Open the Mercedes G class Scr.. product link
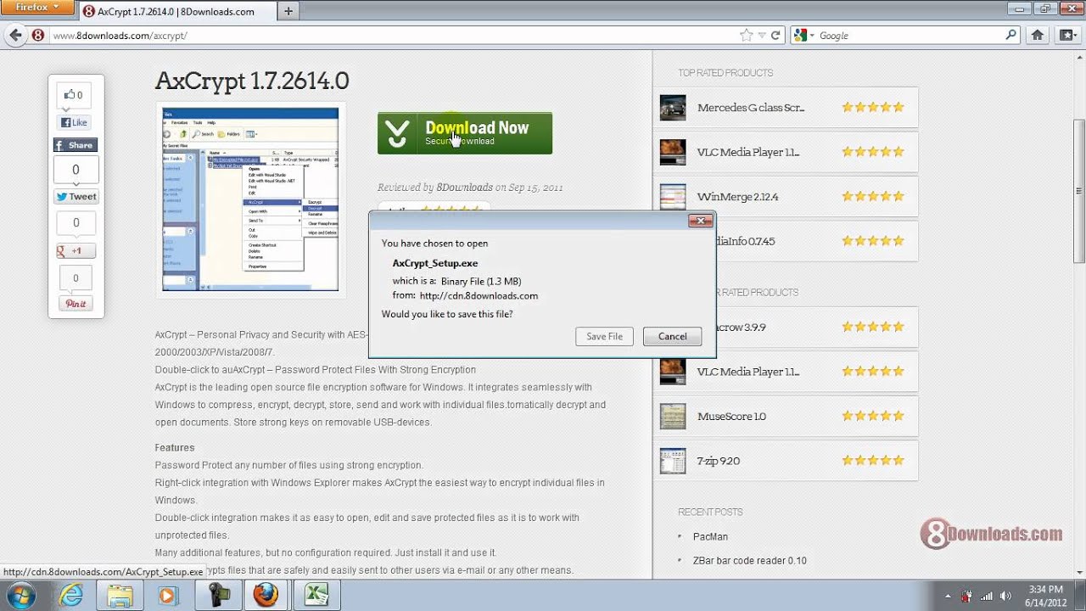The height and width of the screenshot is (611, 1086). point(751,108)
